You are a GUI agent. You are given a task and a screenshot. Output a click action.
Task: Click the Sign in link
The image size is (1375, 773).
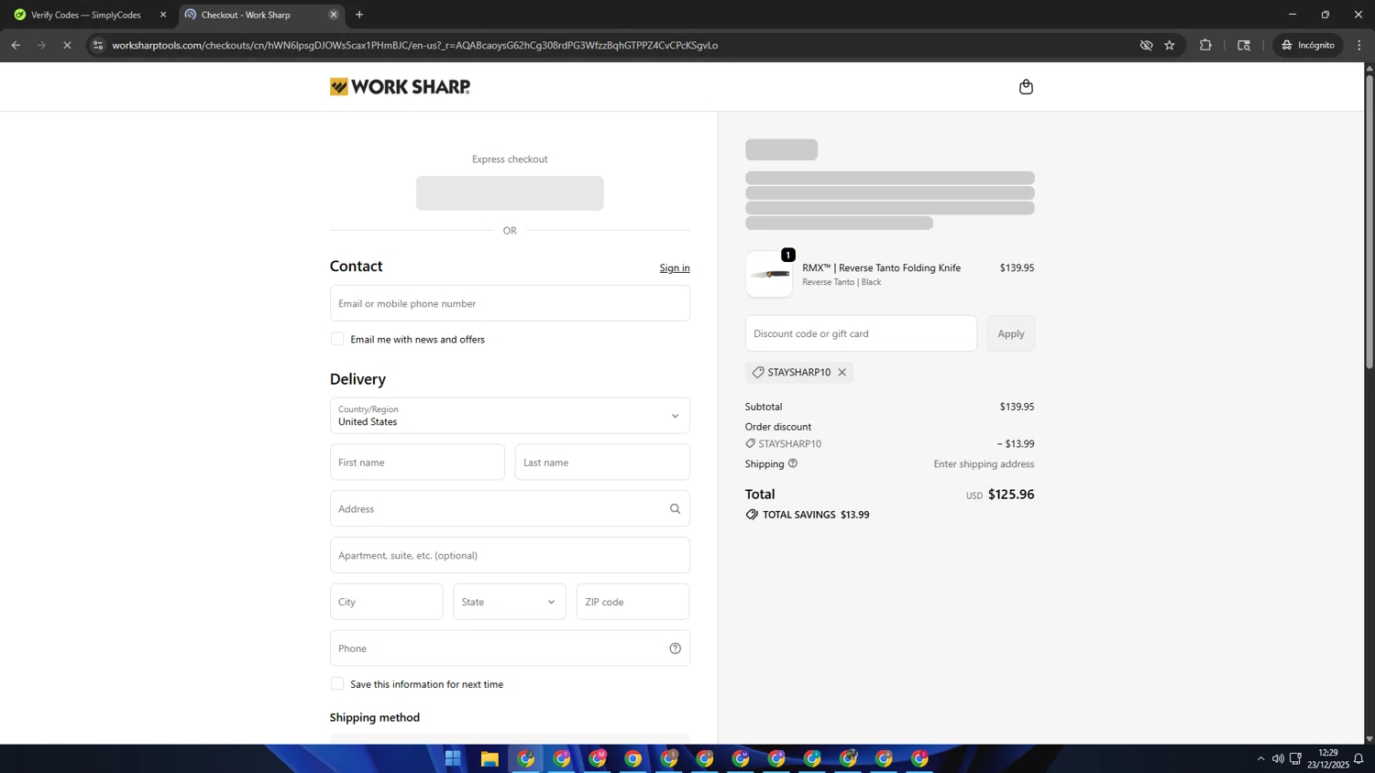point(675,267)
